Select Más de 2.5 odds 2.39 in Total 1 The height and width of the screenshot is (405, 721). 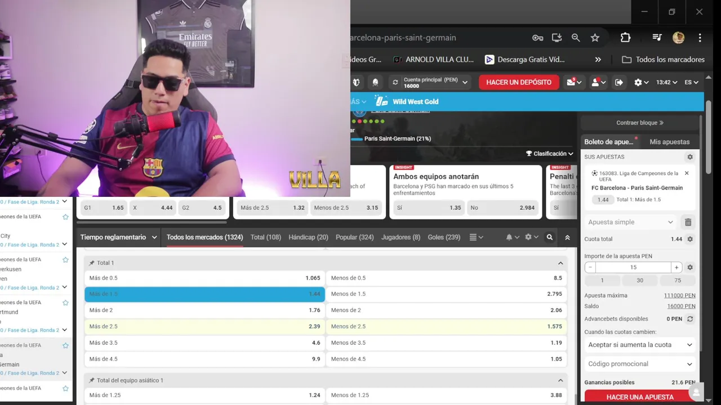(x=204, y=326)
